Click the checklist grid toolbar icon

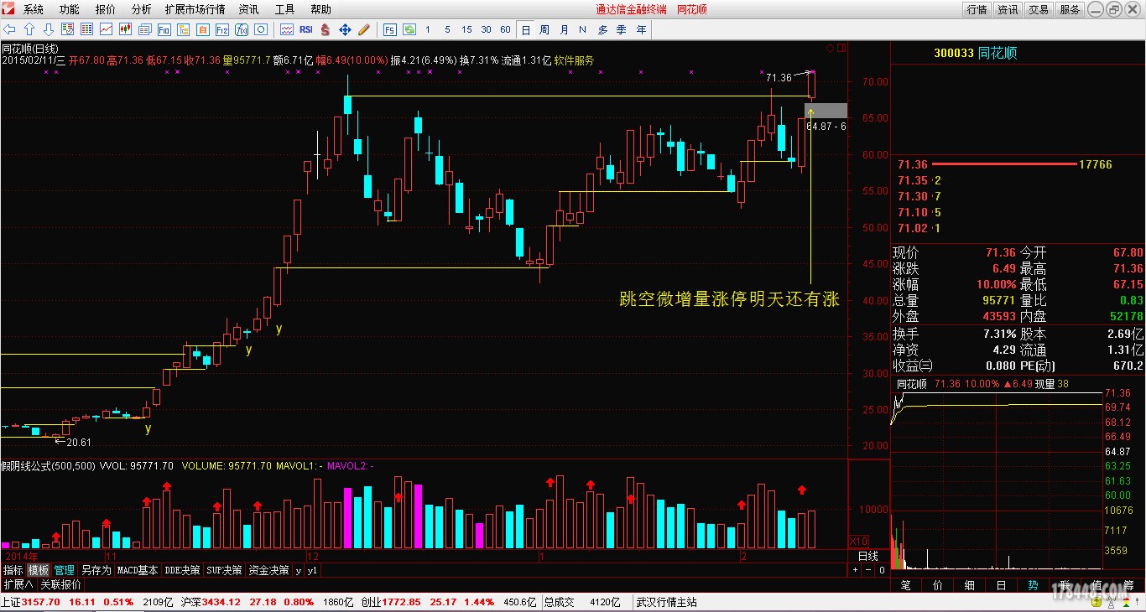pos(68,29)
